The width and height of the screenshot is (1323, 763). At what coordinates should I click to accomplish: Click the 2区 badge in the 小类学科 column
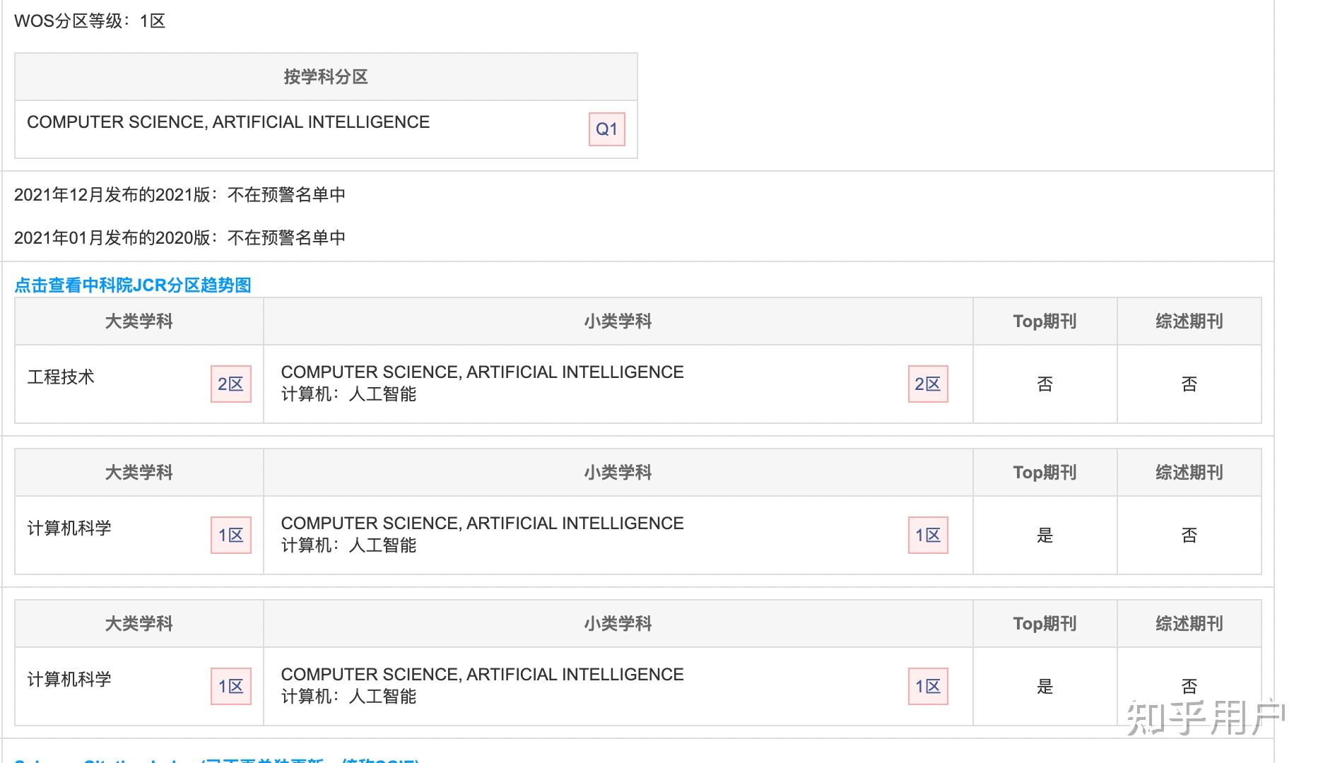pos(927,384)
